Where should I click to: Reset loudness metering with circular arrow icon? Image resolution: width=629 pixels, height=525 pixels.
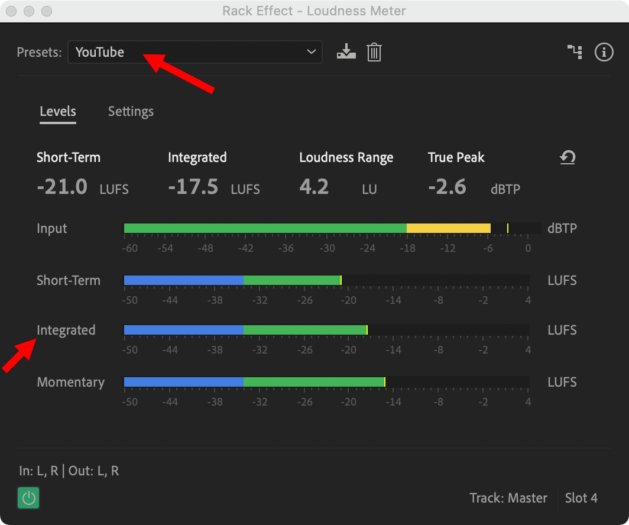point(568,157)
